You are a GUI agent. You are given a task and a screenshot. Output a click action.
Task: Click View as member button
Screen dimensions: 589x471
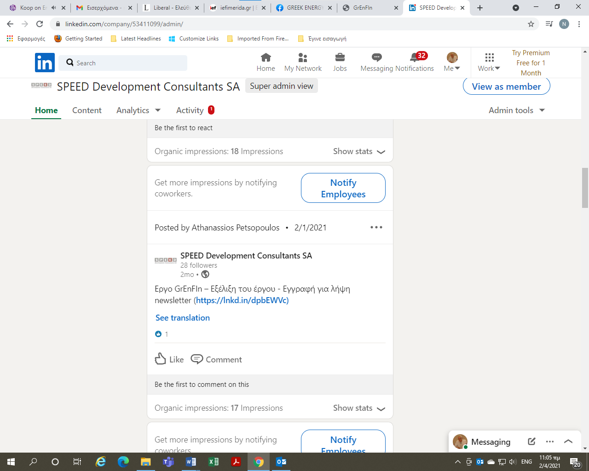506,86
